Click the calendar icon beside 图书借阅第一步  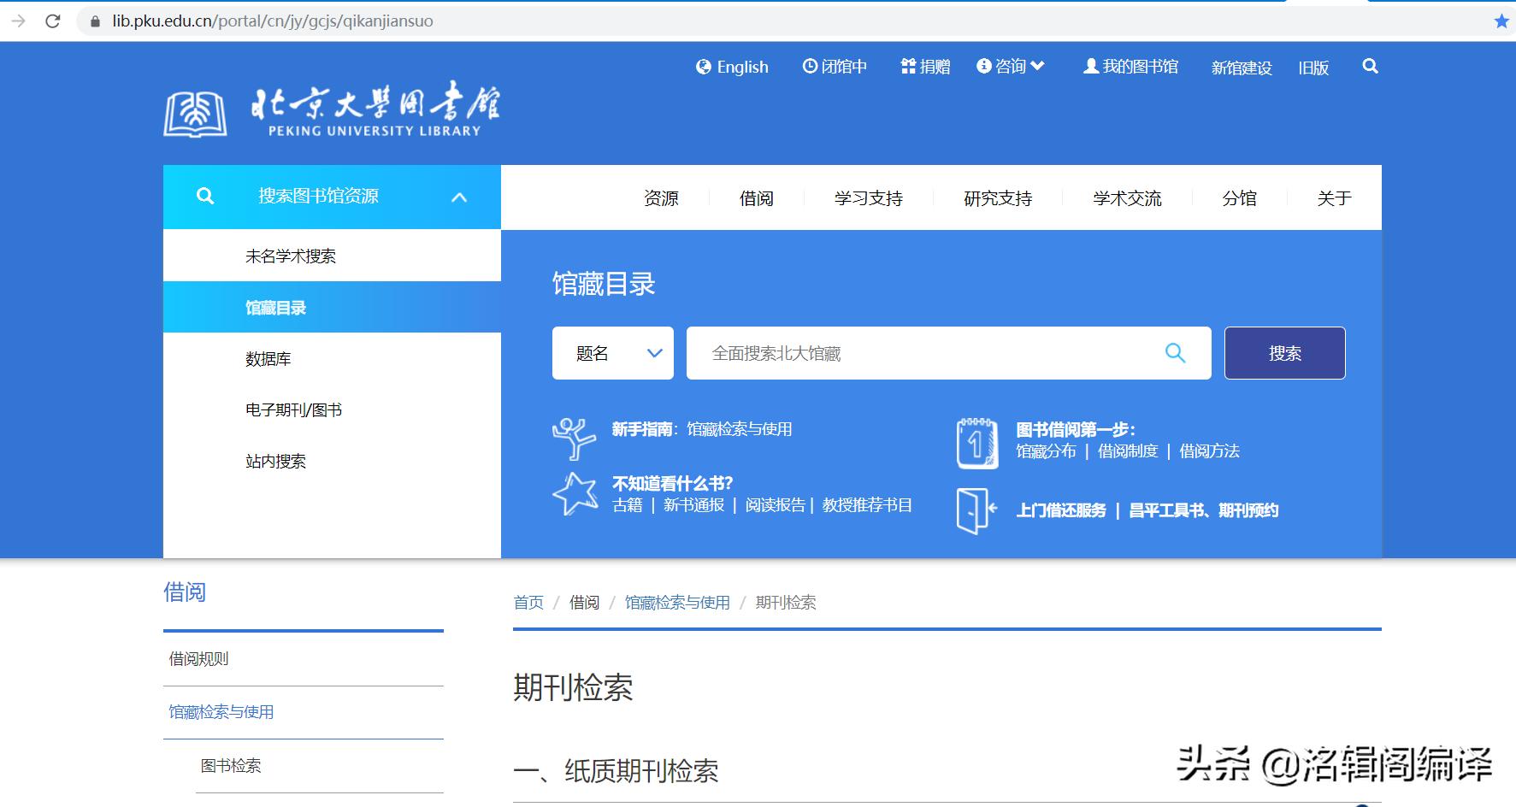[x=976, y=445]
